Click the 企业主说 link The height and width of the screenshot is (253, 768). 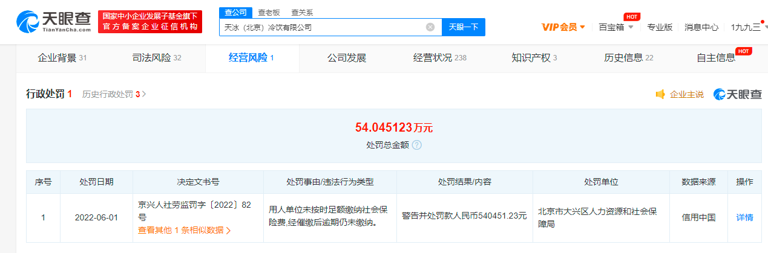[x=686, y=94]
